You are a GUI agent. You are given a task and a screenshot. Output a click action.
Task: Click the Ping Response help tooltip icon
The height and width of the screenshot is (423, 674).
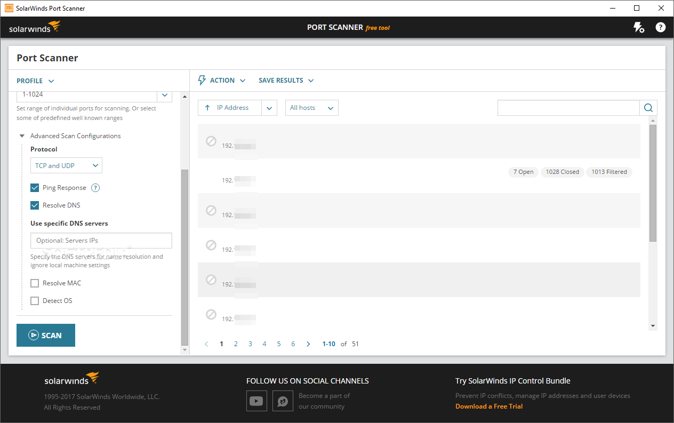click(95, 188)
